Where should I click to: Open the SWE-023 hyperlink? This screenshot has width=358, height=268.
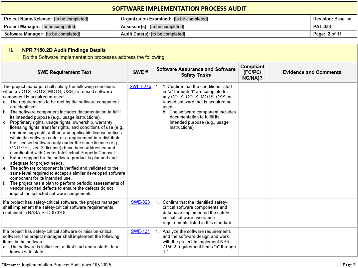(x=140, y=202)
